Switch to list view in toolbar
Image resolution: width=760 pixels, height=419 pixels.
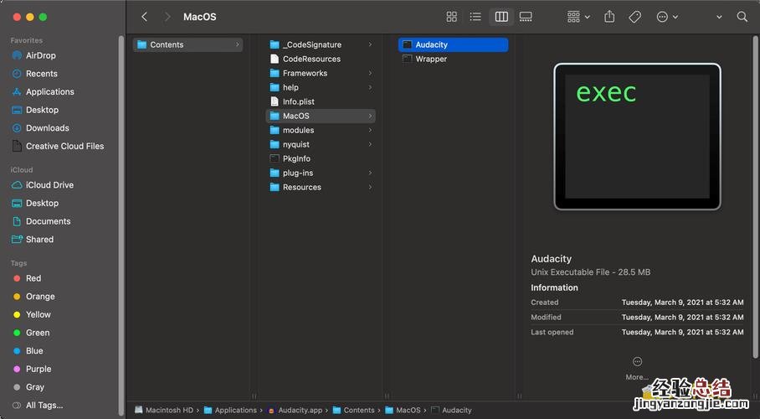click(475, 17)
